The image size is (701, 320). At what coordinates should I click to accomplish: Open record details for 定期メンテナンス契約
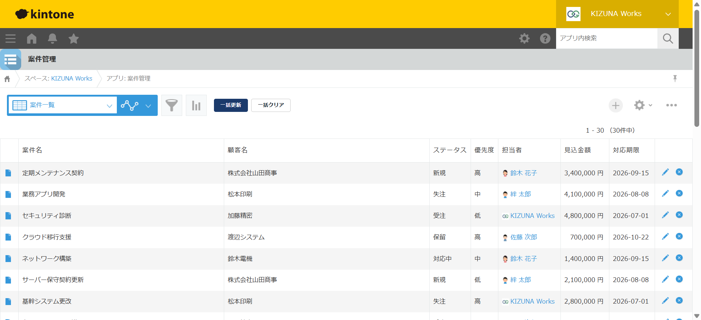[8, 173]
